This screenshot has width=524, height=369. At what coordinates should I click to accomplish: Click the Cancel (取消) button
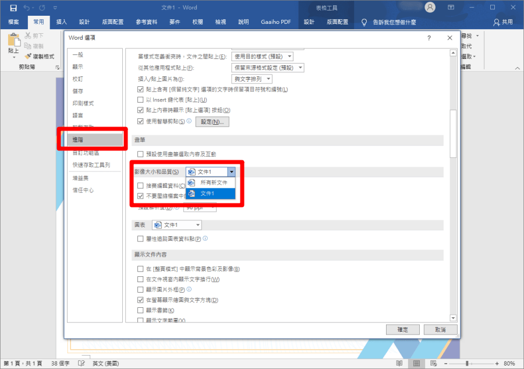point(441,329)
